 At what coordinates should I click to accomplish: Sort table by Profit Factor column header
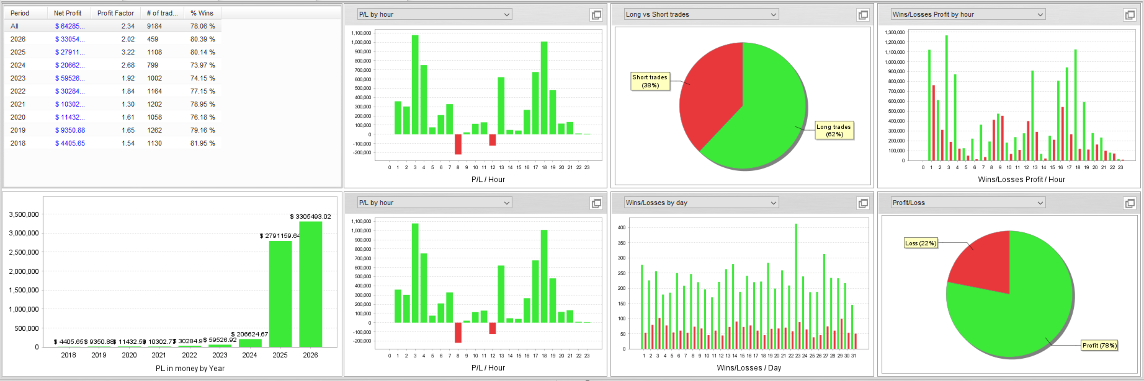[x=116, y=13]
